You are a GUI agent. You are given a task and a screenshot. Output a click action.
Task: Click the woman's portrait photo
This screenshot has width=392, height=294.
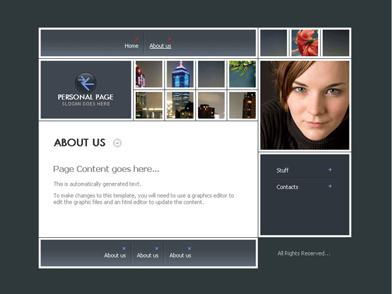pos(304,105)
